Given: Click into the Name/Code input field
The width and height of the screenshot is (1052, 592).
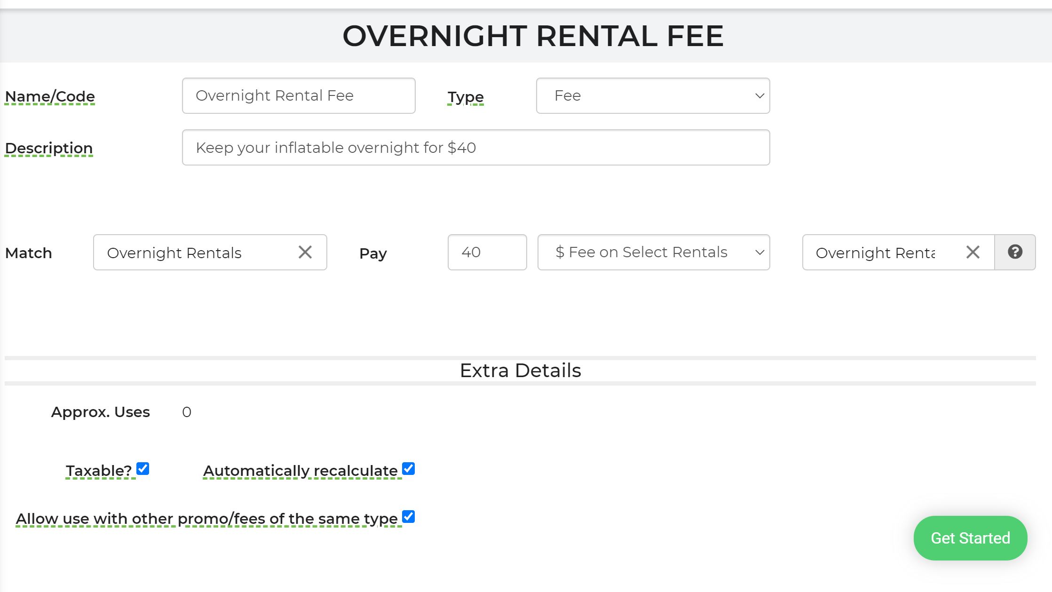Looking at the screenshot, I should tap(299, 96).
